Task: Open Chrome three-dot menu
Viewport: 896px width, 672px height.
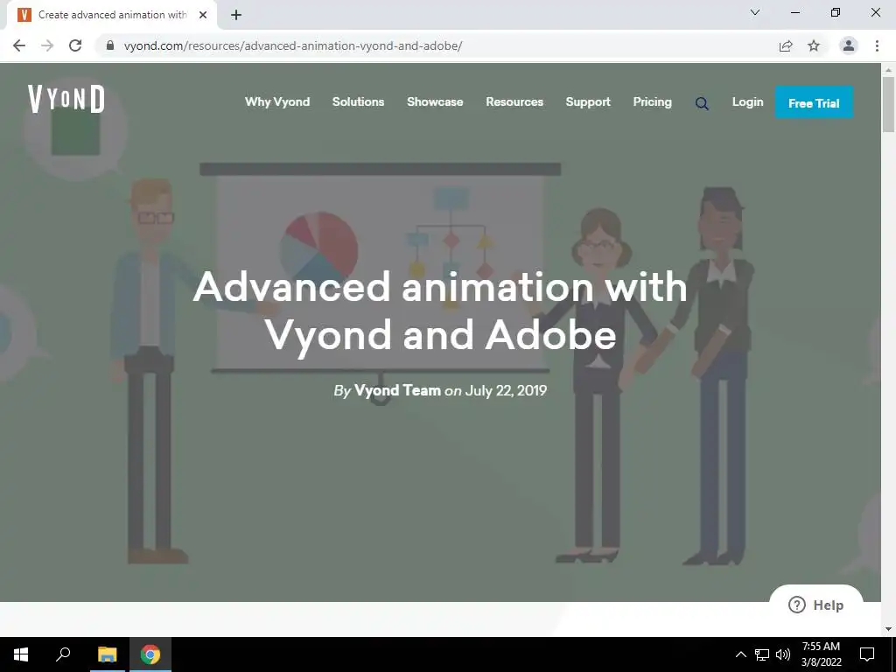Action: [x=877, y=45]
